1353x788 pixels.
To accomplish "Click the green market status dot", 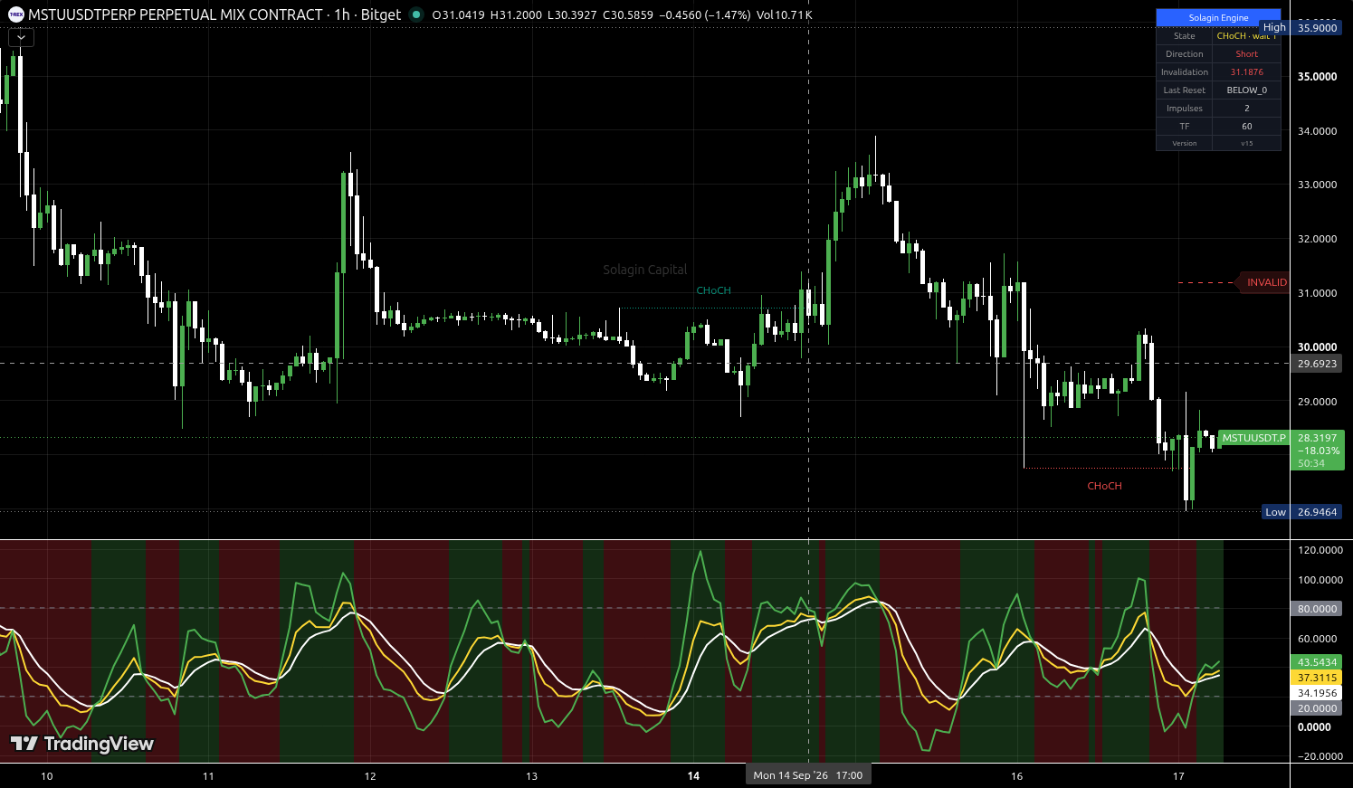I will [416, 14].
